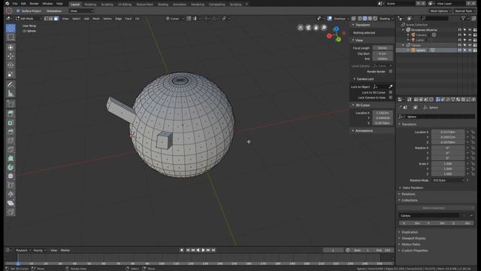Viewport: 481px width, 271px height.
Task: Open the Mesh Options dropdown
Action: click(x=440, y=11)
